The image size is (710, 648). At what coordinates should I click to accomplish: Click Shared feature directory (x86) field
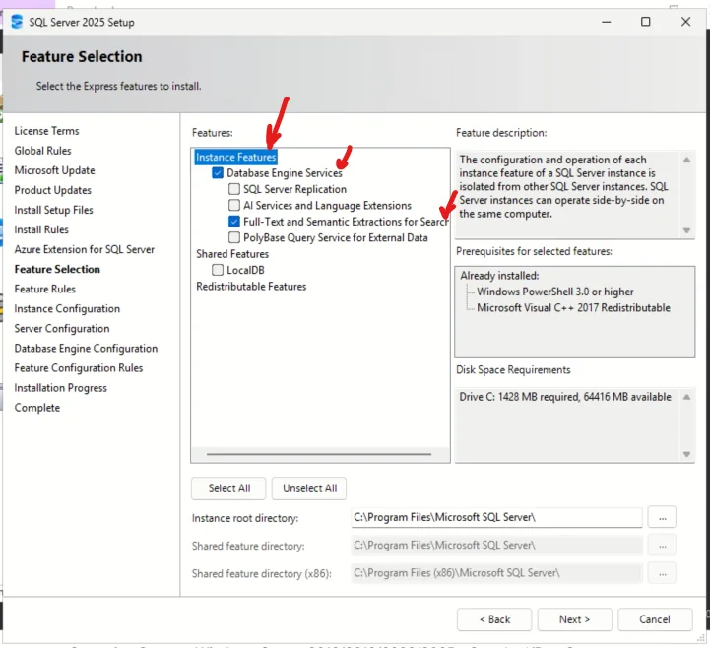496,573
